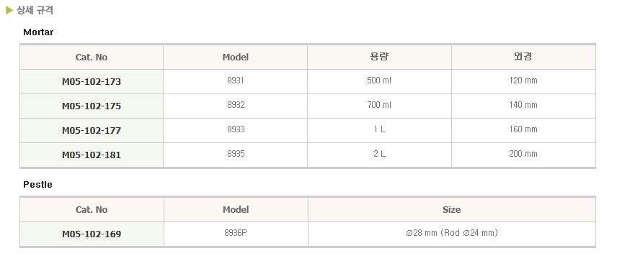Click the green arrow icon beside 상세 규격

pyautogui.click(x=9, y=11)
